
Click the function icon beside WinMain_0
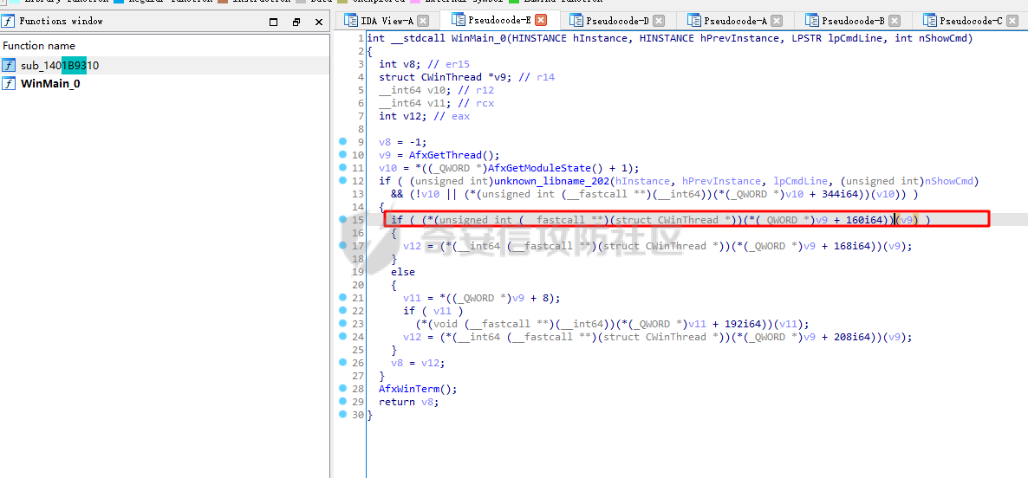tap(9, 84)
